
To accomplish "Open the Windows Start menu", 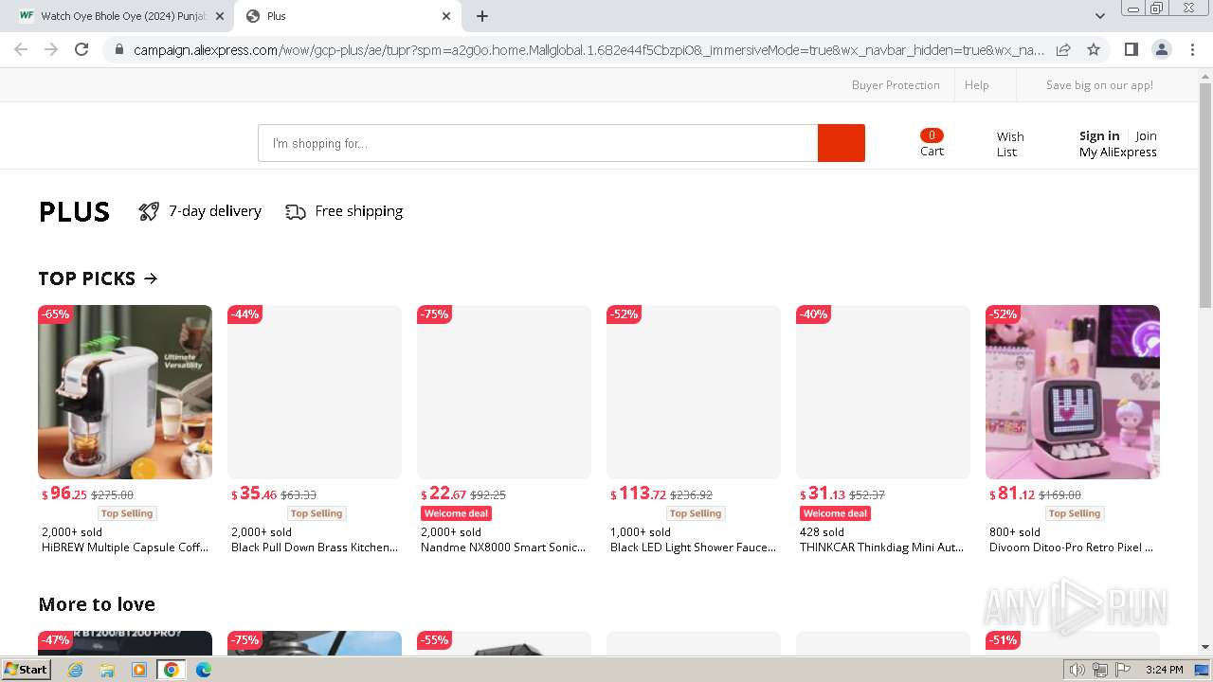I will coord(27,670).
